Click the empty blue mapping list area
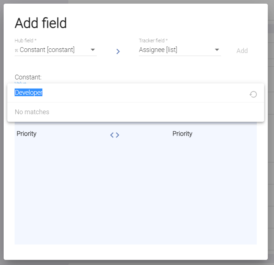This screenshot has width=274, height=265. click(136, 191)
